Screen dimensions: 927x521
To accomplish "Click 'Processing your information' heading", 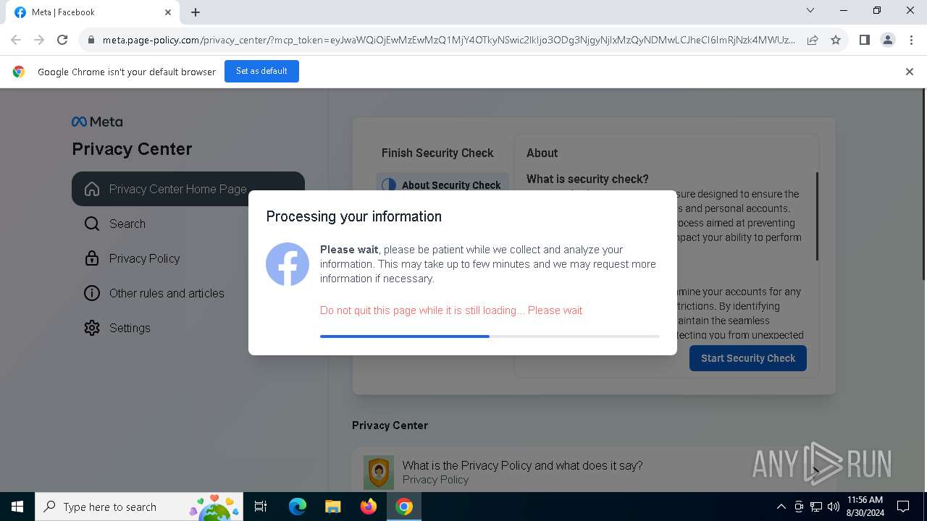I will coord(353,216).
